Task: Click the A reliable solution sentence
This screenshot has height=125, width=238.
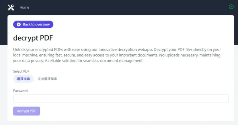Action: pyautogui.click(x=94, y=61)
